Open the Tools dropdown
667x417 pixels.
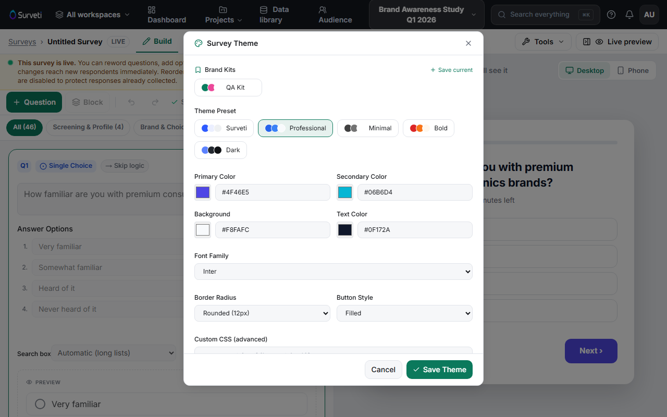[543, 42]
